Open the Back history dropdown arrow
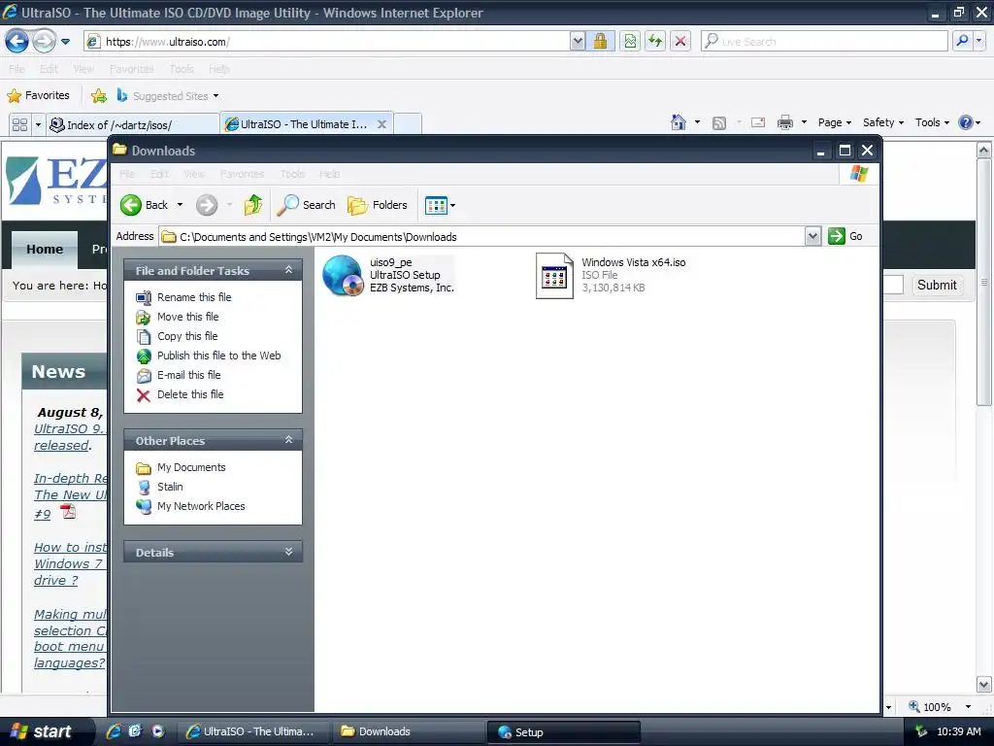The image size is (994, 746). coord(180,205)
